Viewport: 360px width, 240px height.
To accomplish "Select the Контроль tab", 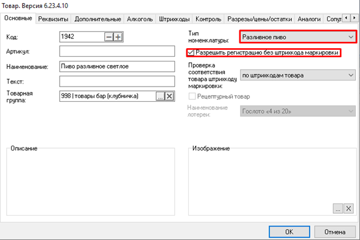I will click(x=208, y=19).
